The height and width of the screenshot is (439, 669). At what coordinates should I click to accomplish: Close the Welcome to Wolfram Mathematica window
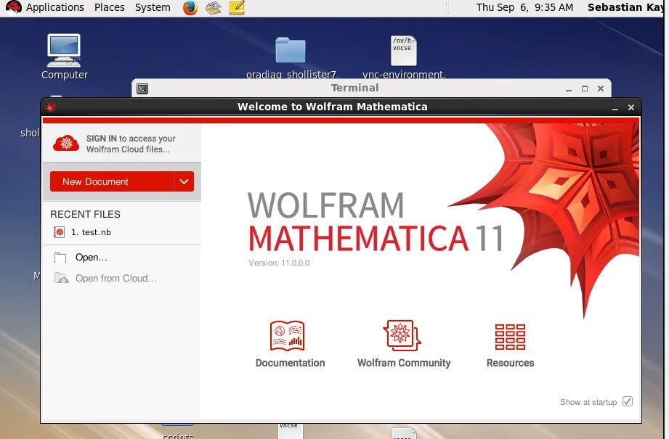click(631, 107)
